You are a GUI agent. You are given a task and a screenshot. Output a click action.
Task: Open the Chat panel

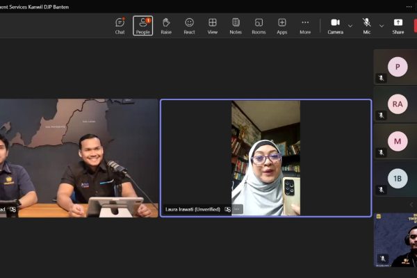point(120,26)
